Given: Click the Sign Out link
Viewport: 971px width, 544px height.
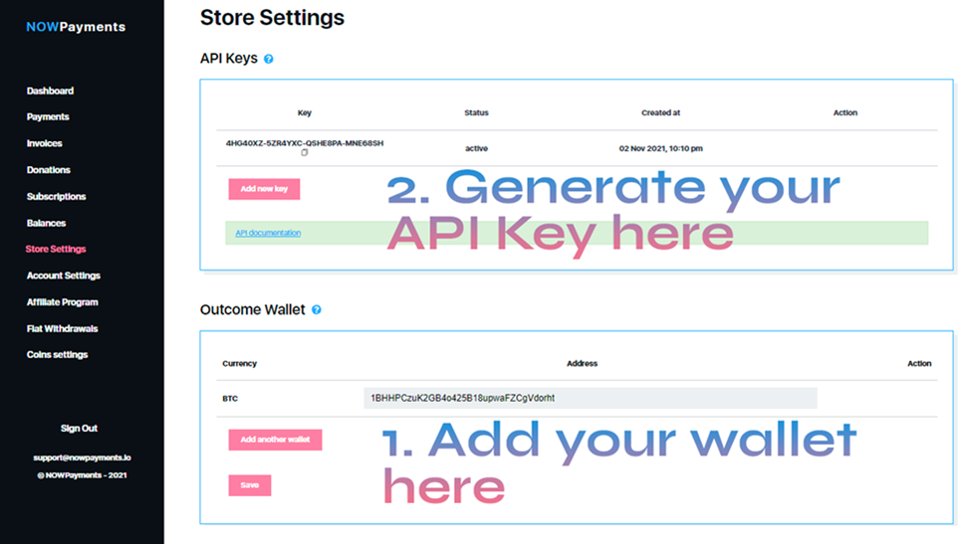Looking at the screenshot, I should 79,429.
